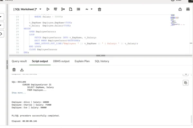The height and width of the screenshot is (128, 193).
Task: Click the format code indent icon
Action: pos(78,9)
